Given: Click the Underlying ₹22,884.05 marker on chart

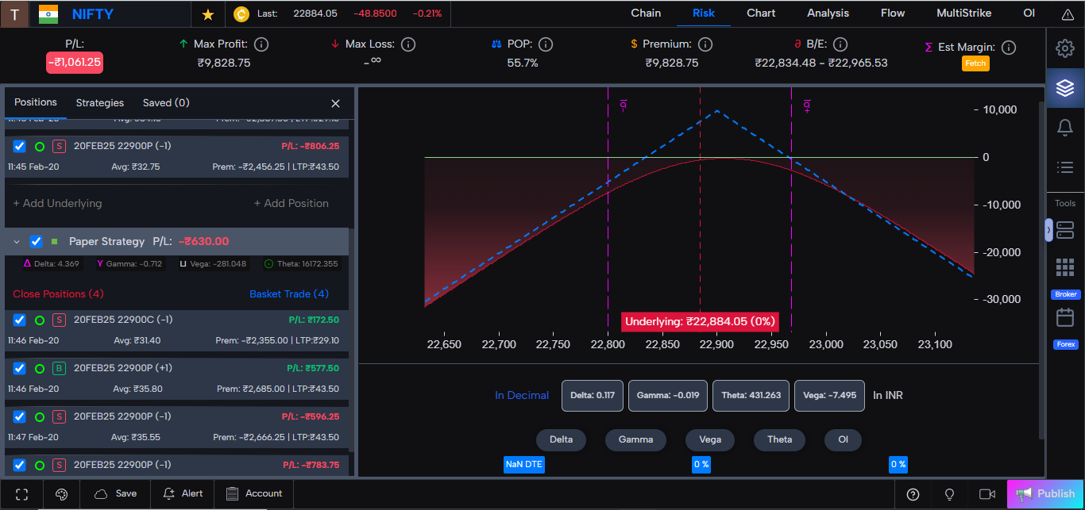Looking at the screenshot, I should [699, 321].
